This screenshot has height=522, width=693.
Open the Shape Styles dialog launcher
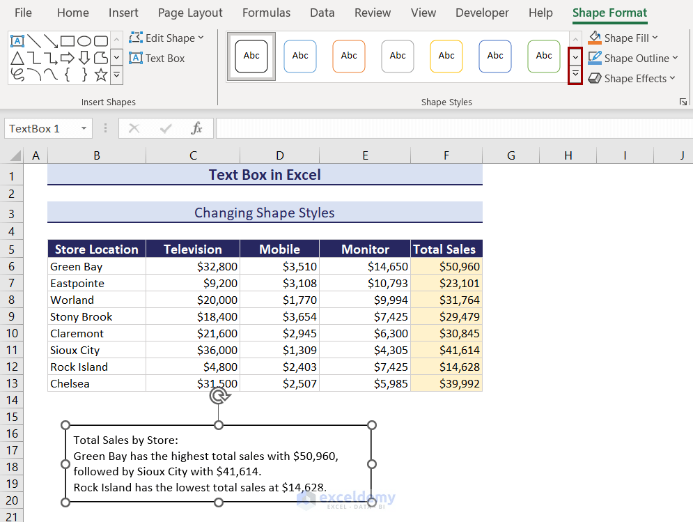pos(683,102)
